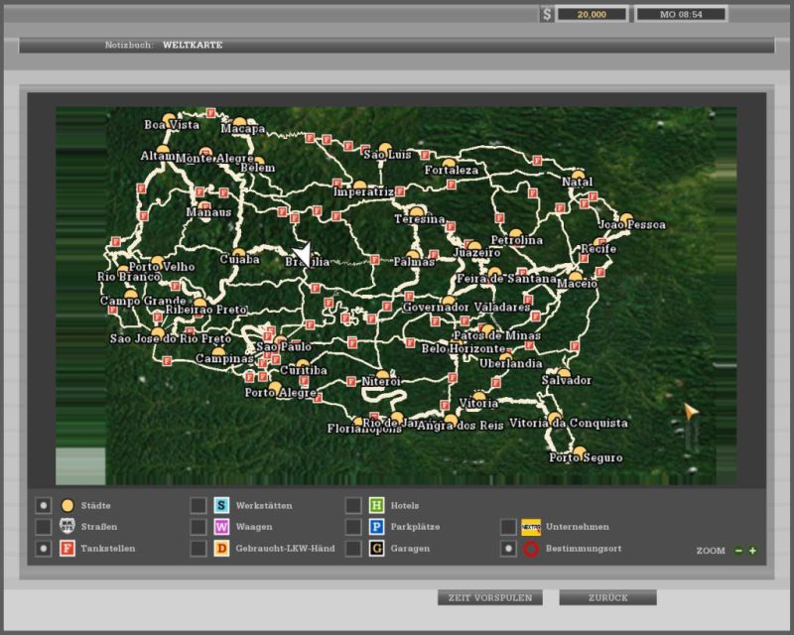
Task: Click the blue Parkplätze P icon
Action: (x=377, y=527)
